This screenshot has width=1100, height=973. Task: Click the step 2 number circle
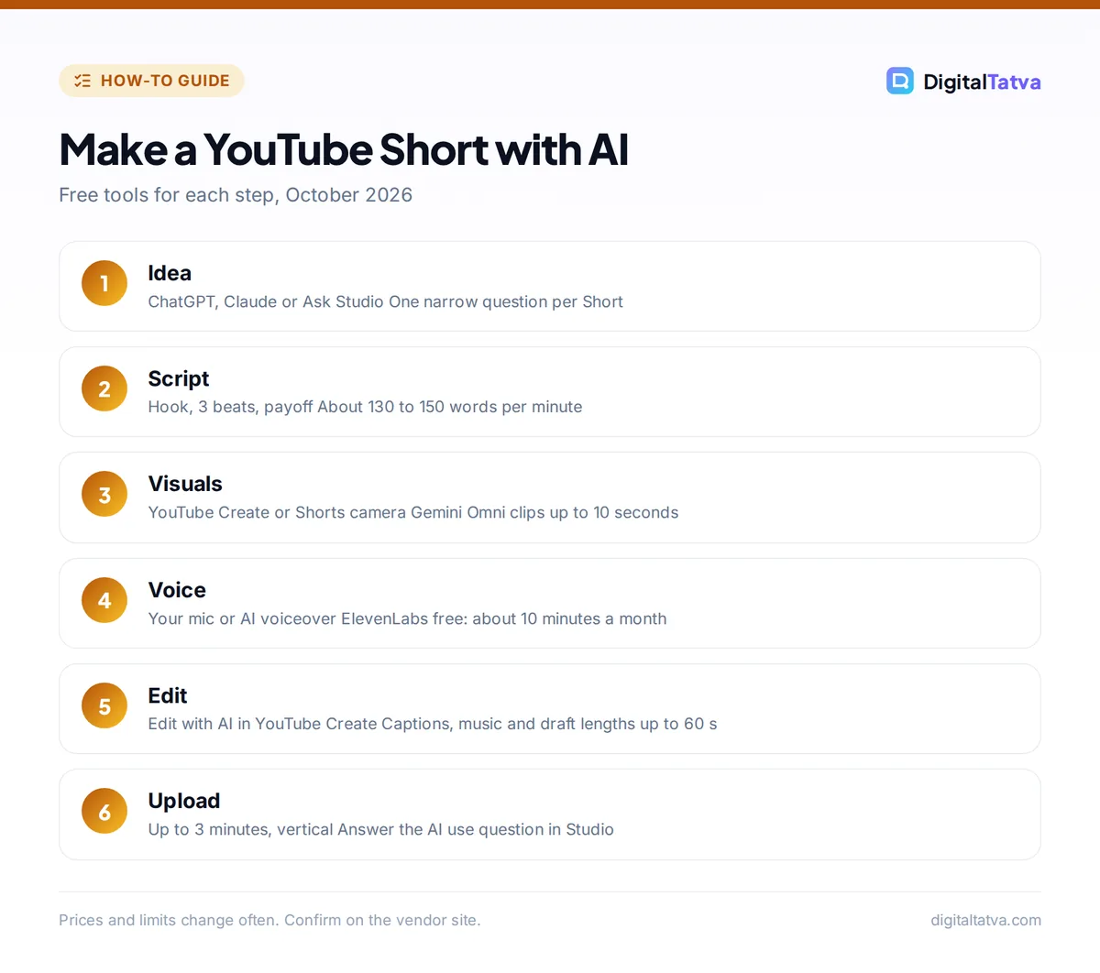tap(104, 388)
